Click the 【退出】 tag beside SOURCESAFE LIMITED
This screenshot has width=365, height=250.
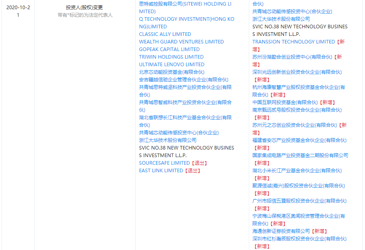point(200,163)
